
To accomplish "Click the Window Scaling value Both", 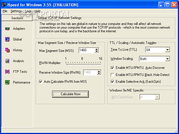I will point(152,59).
